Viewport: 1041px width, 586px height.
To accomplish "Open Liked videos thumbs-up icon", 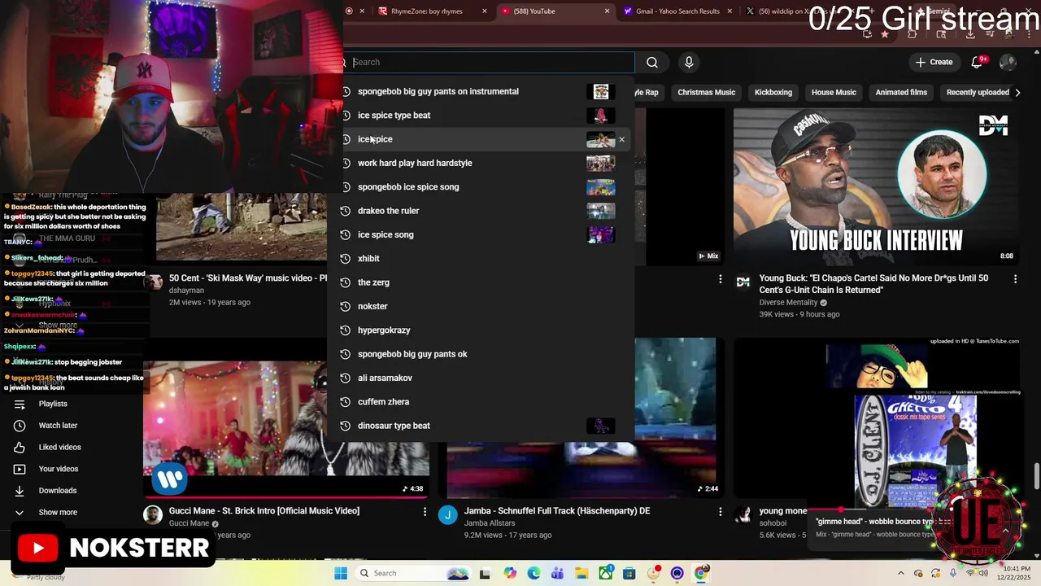I will (x=20, y=447).
